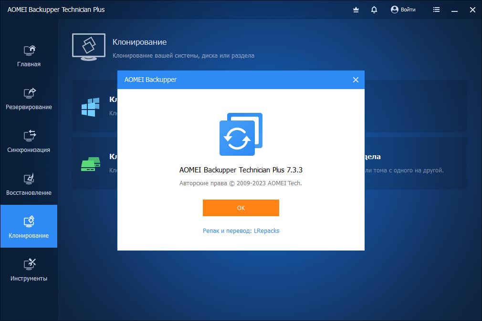Switch to the Синхронизация section
Viewport: 482px width, 321px height.
click(x=29, y=141)
